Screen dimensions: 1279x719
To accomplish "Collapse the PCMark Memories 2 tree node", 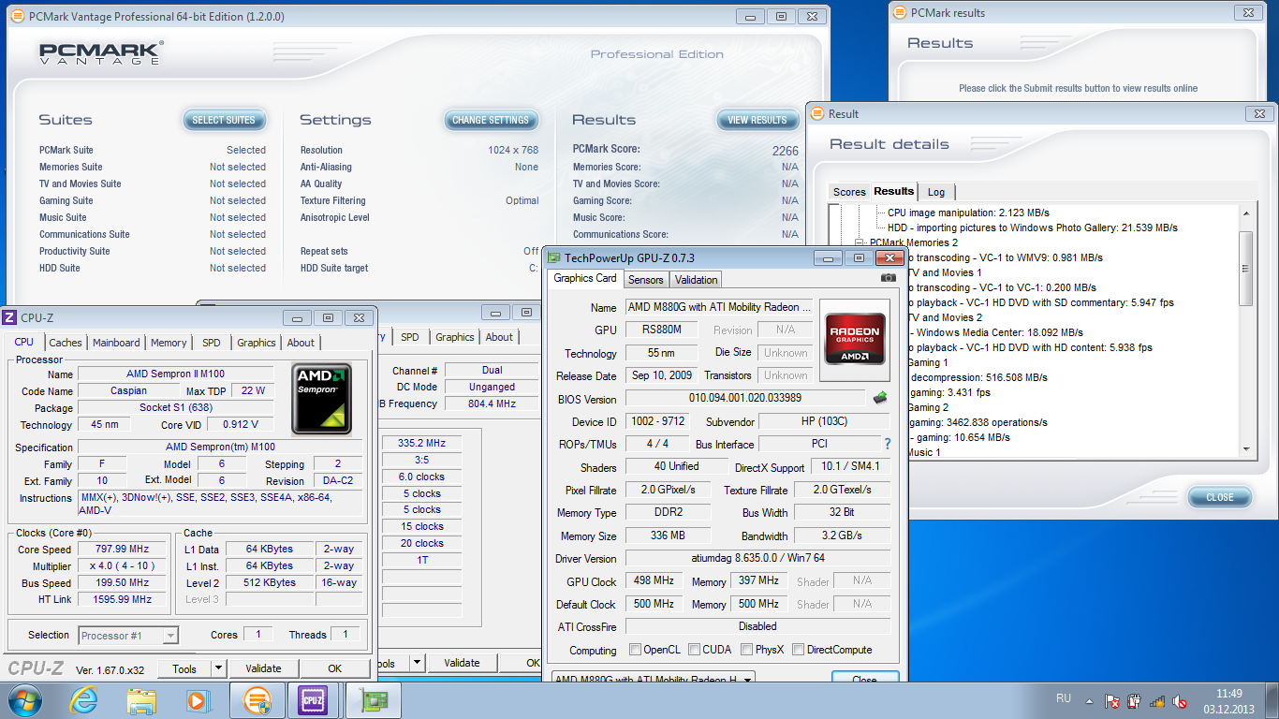I will [x=861, y=242].
